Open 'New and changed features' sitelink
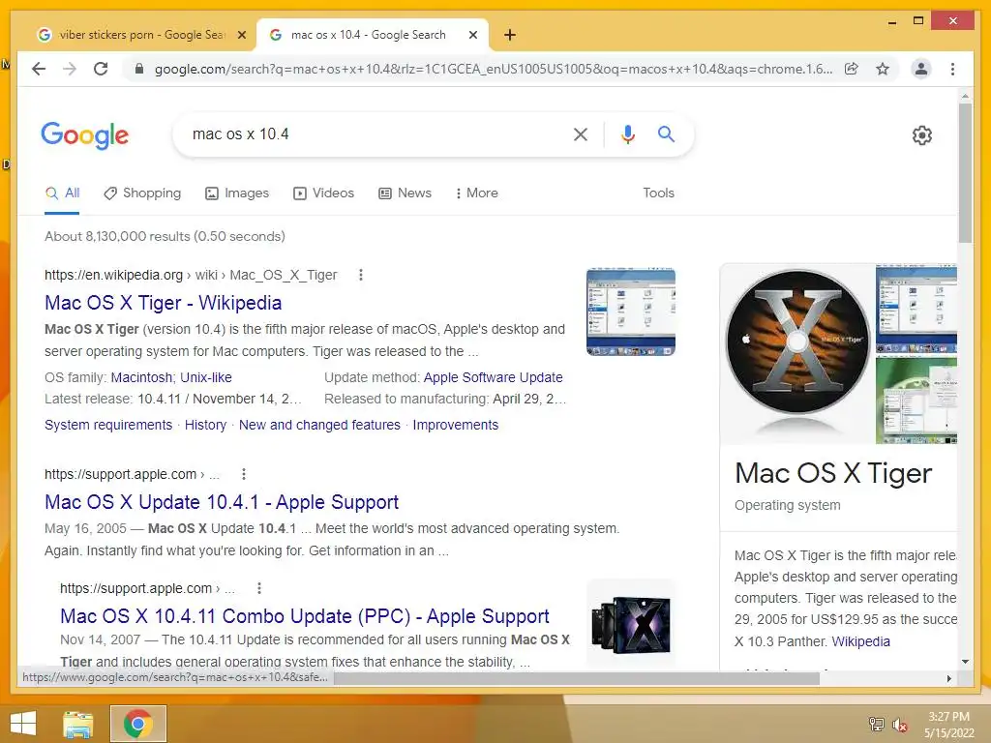 319,425
